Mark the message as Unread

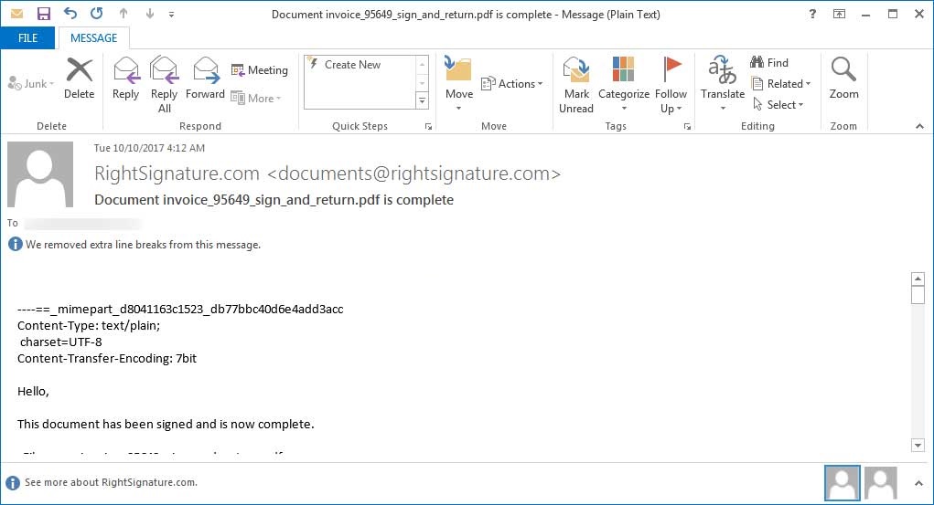576,84
